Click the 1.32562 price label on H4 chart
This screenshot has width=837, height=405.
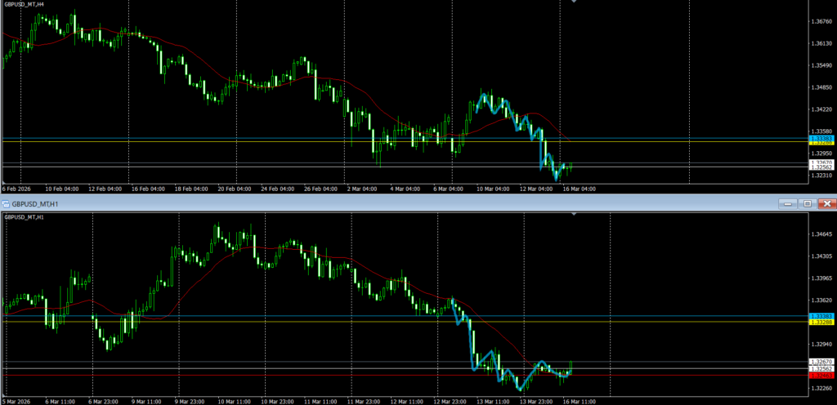click(821, 168)
